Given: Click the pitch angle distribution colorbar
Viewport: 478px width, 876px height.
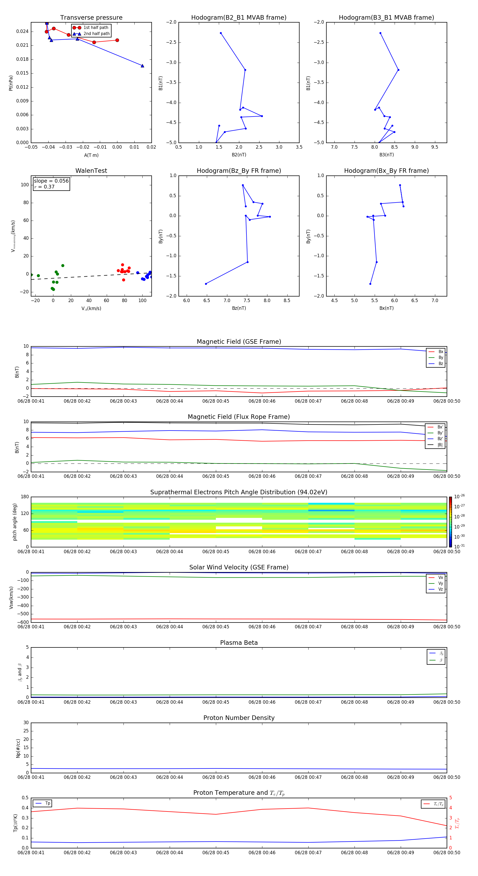Looking at the screenshot, I should point(450,522).
